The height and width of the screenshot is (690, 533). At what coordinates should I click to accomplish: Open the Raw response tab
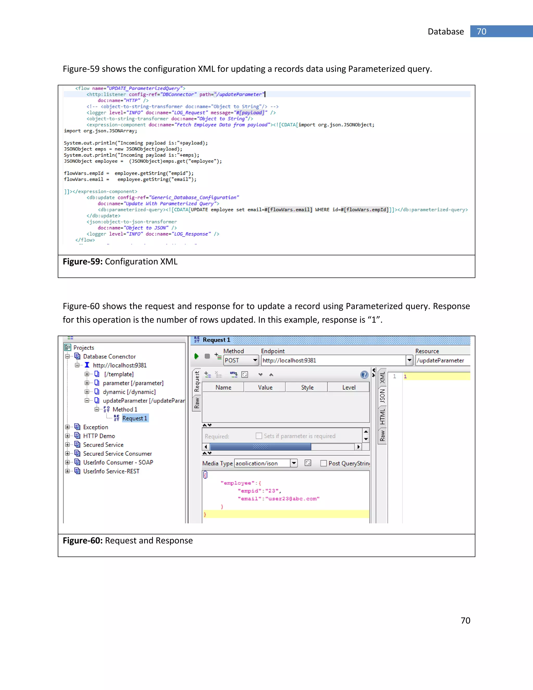point(382,436)
